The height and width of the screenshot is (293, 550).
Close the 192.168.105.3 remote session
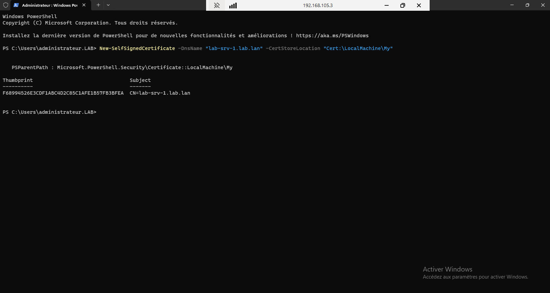[419, 5]
